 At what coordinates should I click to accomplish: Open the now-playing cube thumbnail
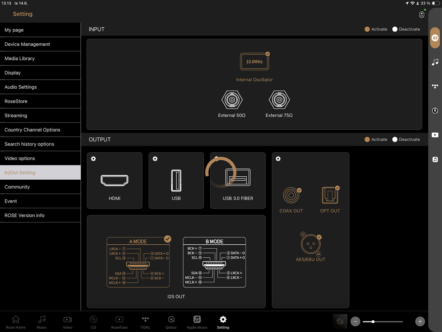tap(340, 321)
